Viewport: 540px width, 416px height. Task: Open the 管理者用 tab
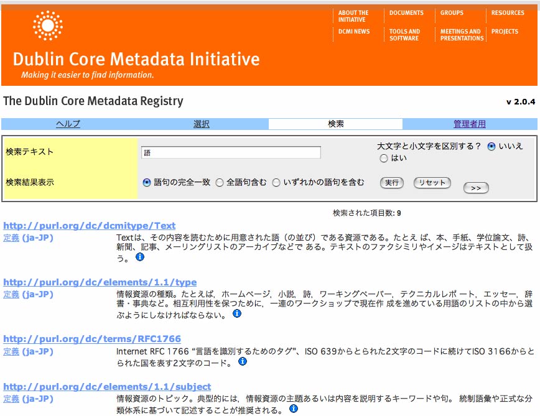(469, 124)
